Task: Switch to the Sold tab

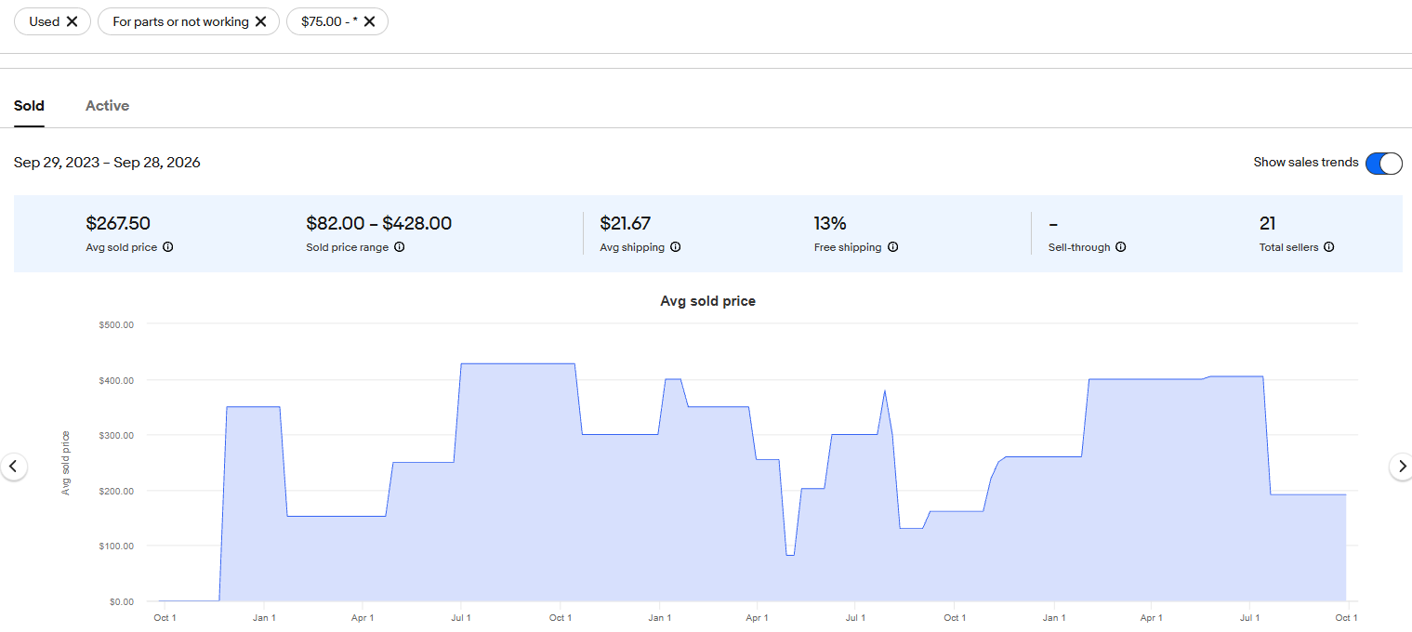Action: (x=29, y=106)
